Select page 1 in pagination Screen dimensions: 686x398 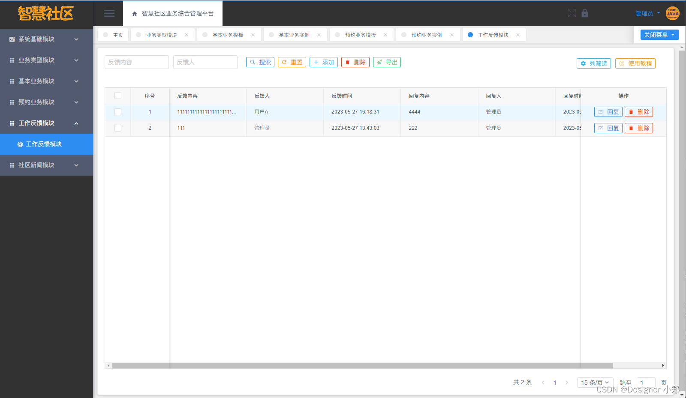point(555,383)
